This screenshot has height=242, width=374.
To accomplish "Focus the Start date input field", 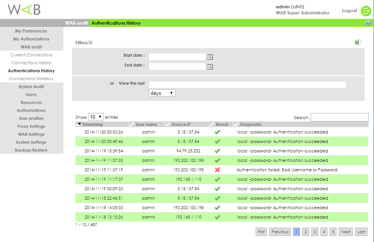I will coord(177,57).
